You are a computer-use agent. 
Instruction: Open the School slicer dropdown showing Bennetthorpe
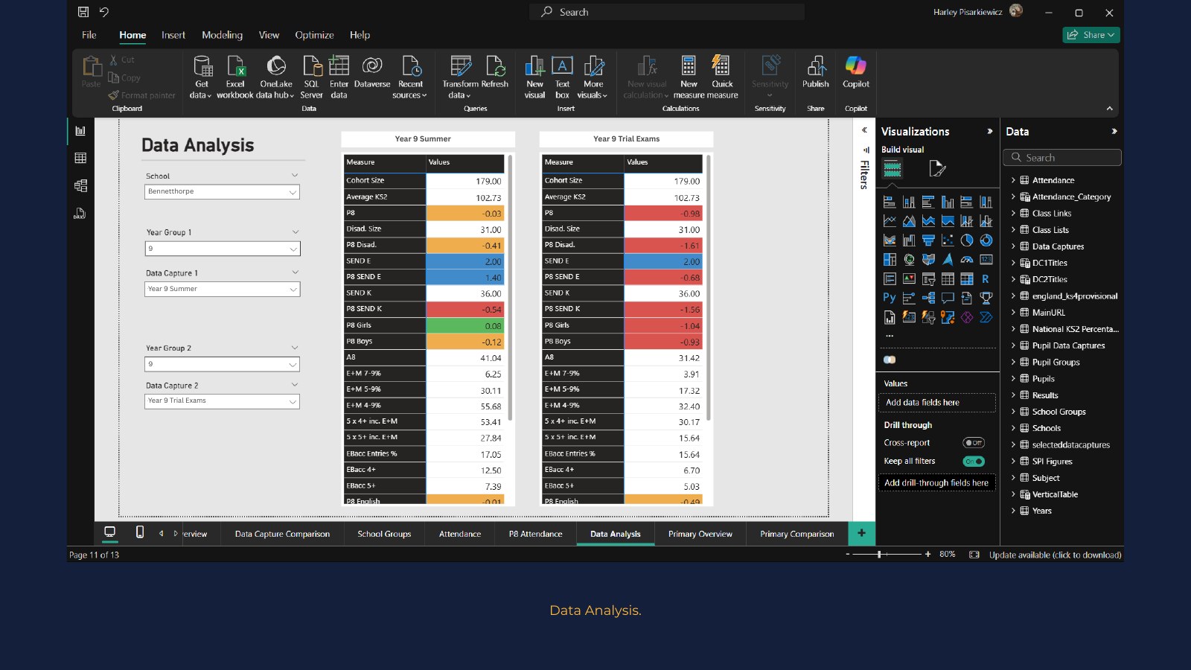point(222,192)
